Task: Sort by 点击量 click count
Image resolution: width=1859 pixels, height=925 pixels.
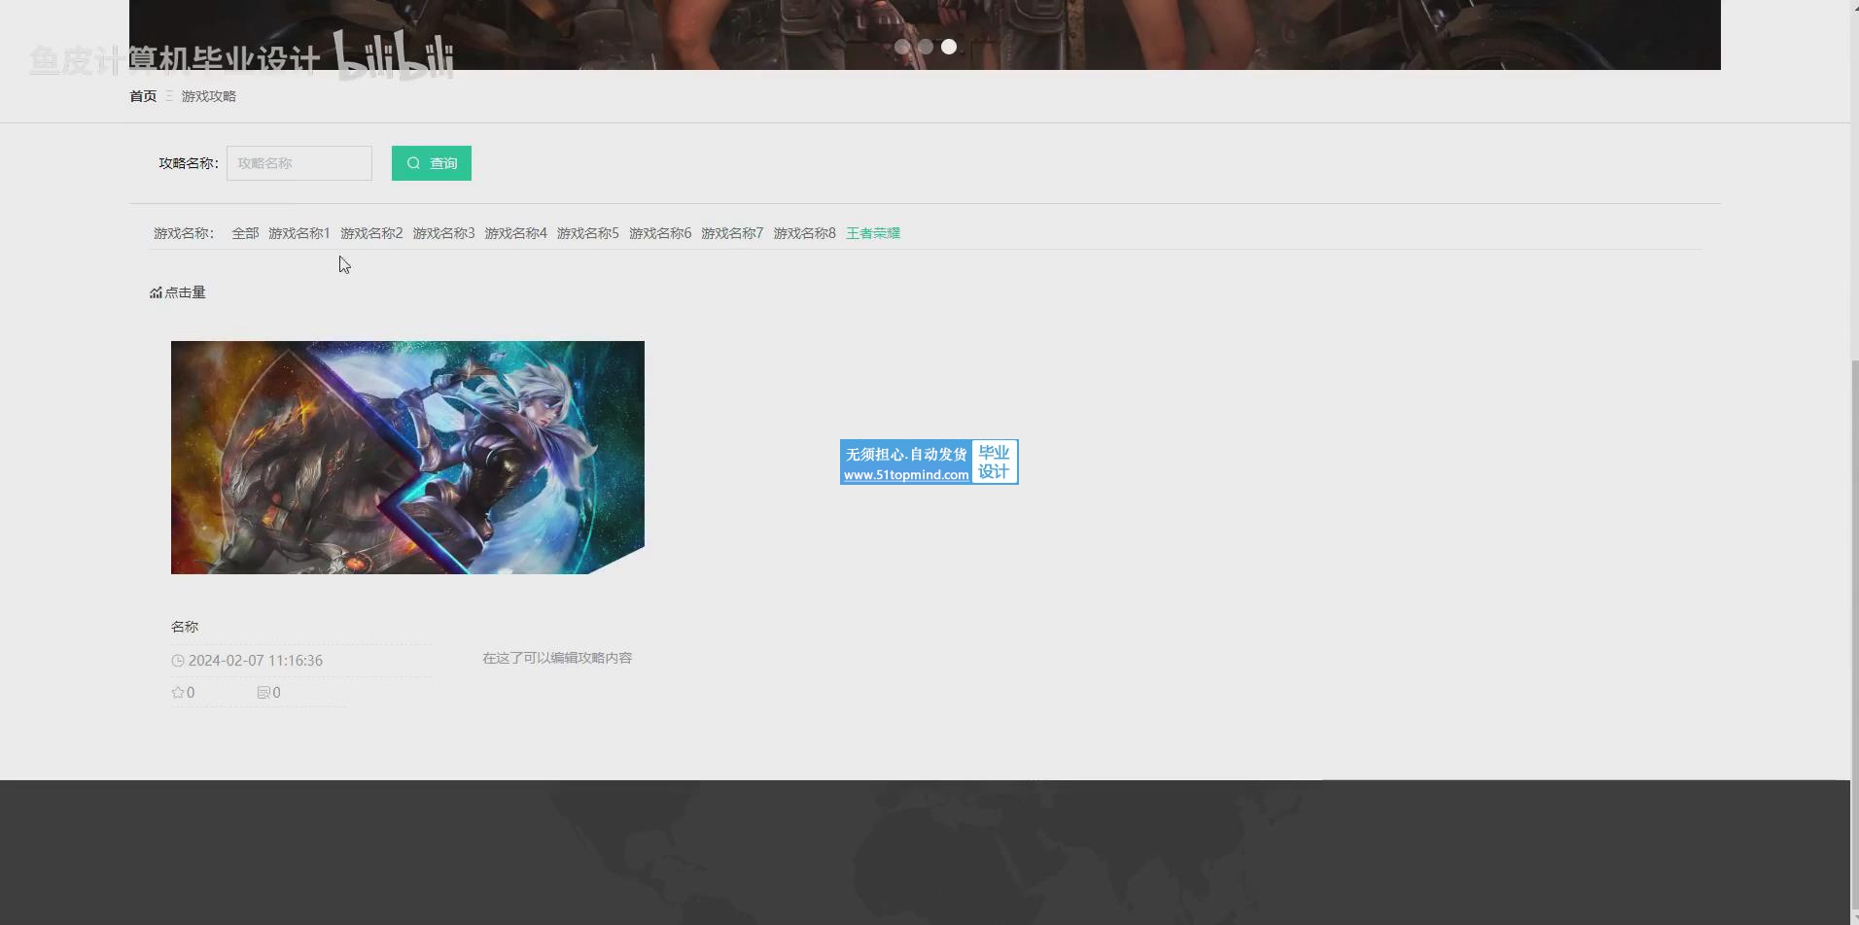Action: coord(178,292)
